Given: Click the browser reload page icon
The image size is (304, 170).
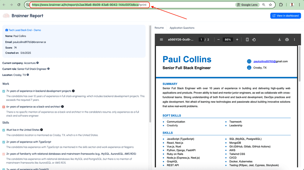Looking at the screenshot, I should [x=19, y=5].
